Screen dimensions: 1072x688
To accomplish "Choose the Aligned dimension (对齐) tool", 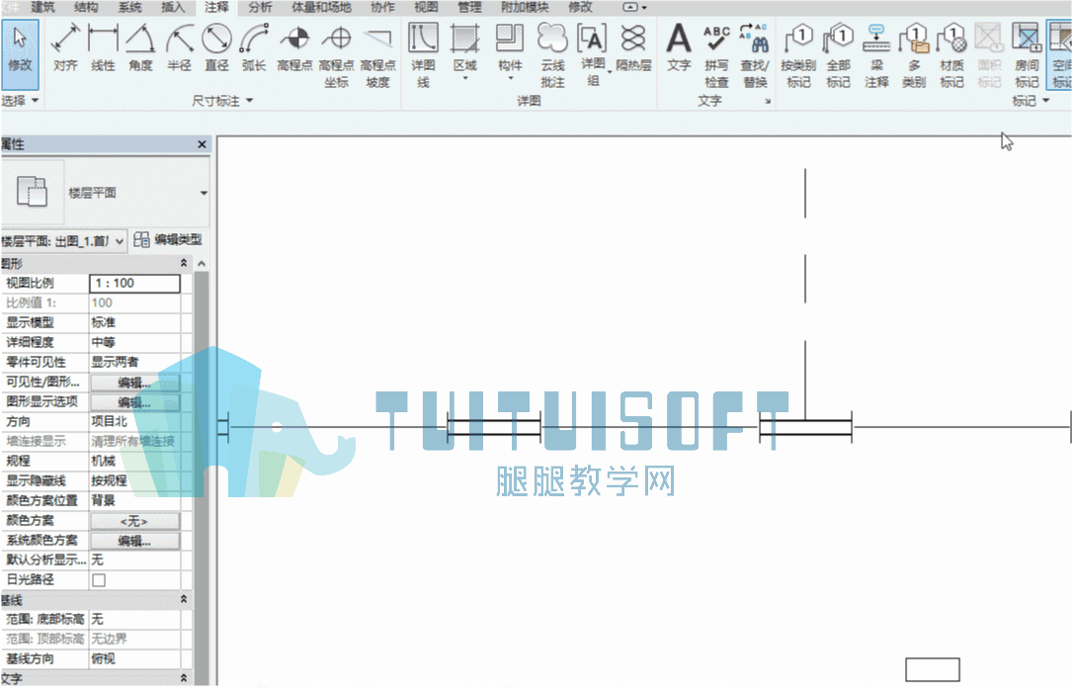I will pyautogui.click(x=65, y=47).
